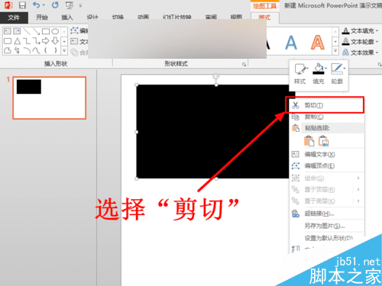
Task: Click the first paste option icon
Action: click(x=309, y=141)
